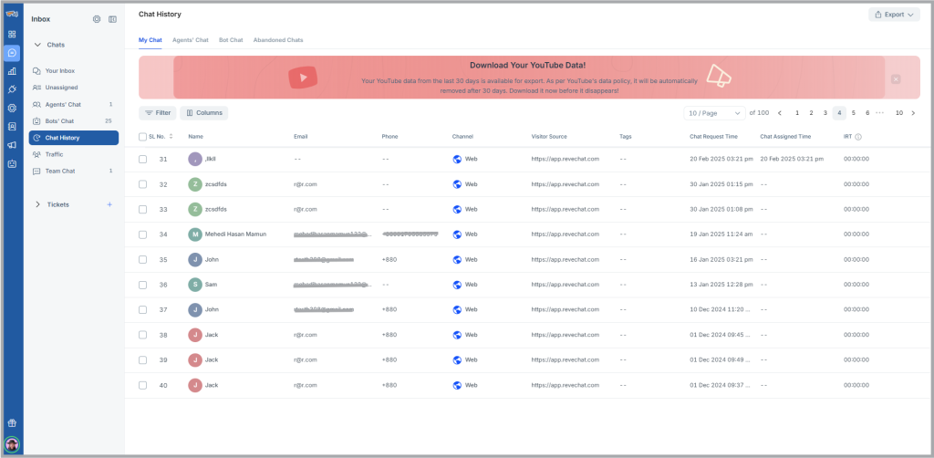Expand the Export dropdown button
The width and height of the screenshot is (934, 458).
pos(894,15)
